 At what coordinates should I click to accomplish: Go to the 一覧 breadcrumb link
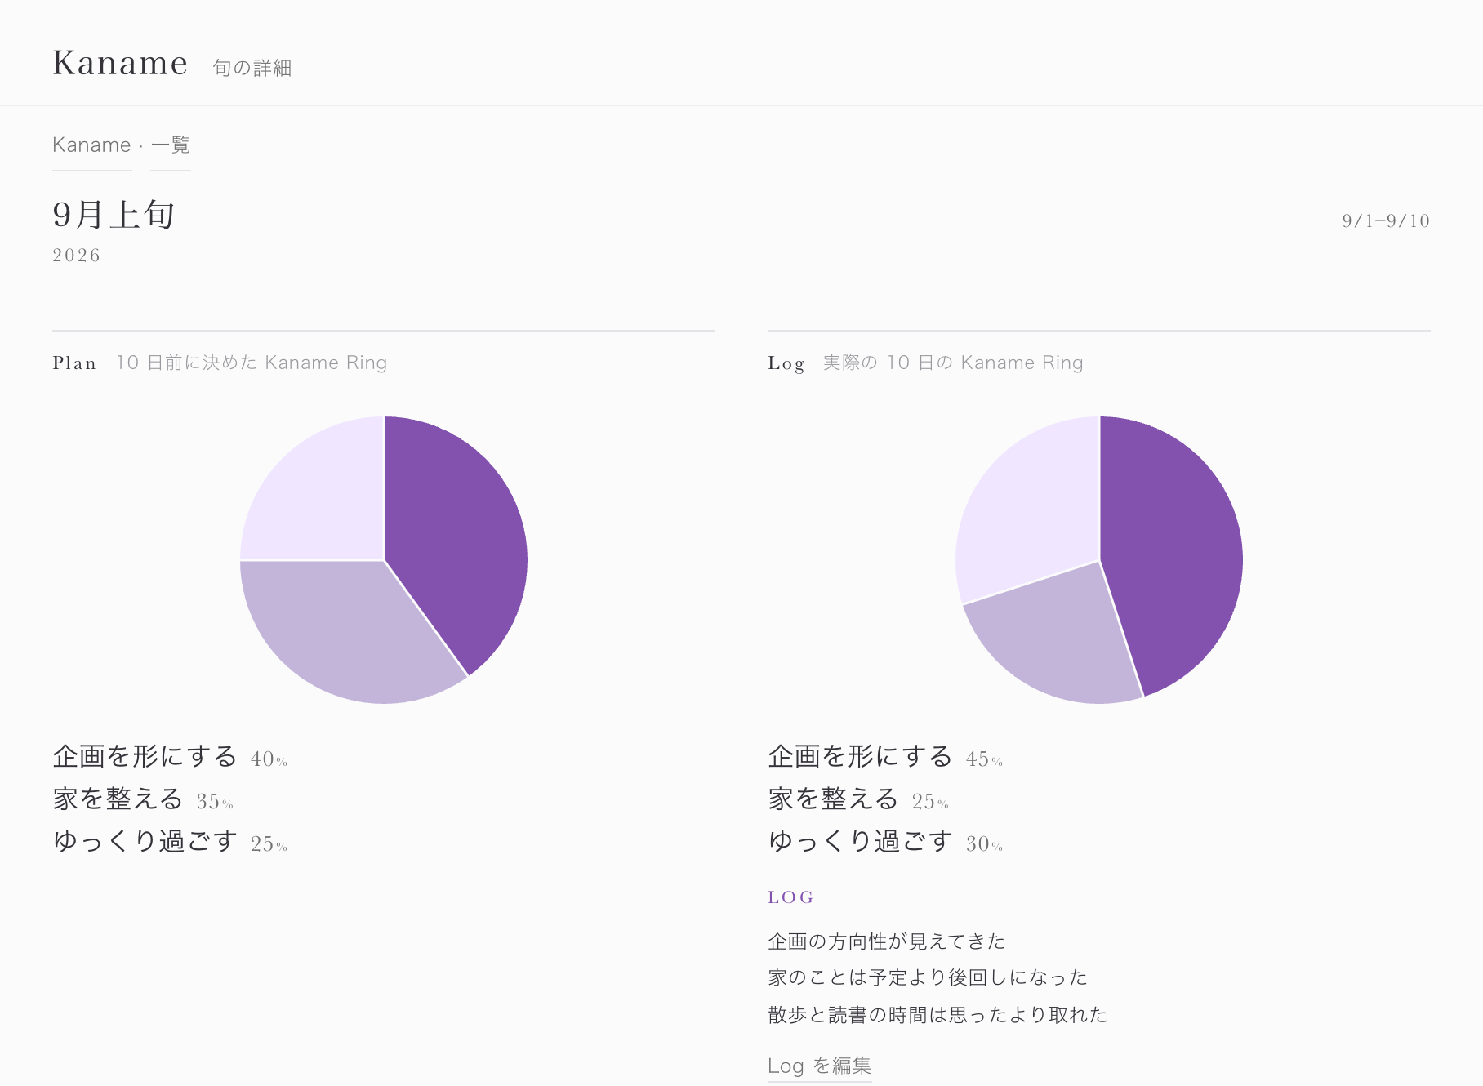(171, 145)
